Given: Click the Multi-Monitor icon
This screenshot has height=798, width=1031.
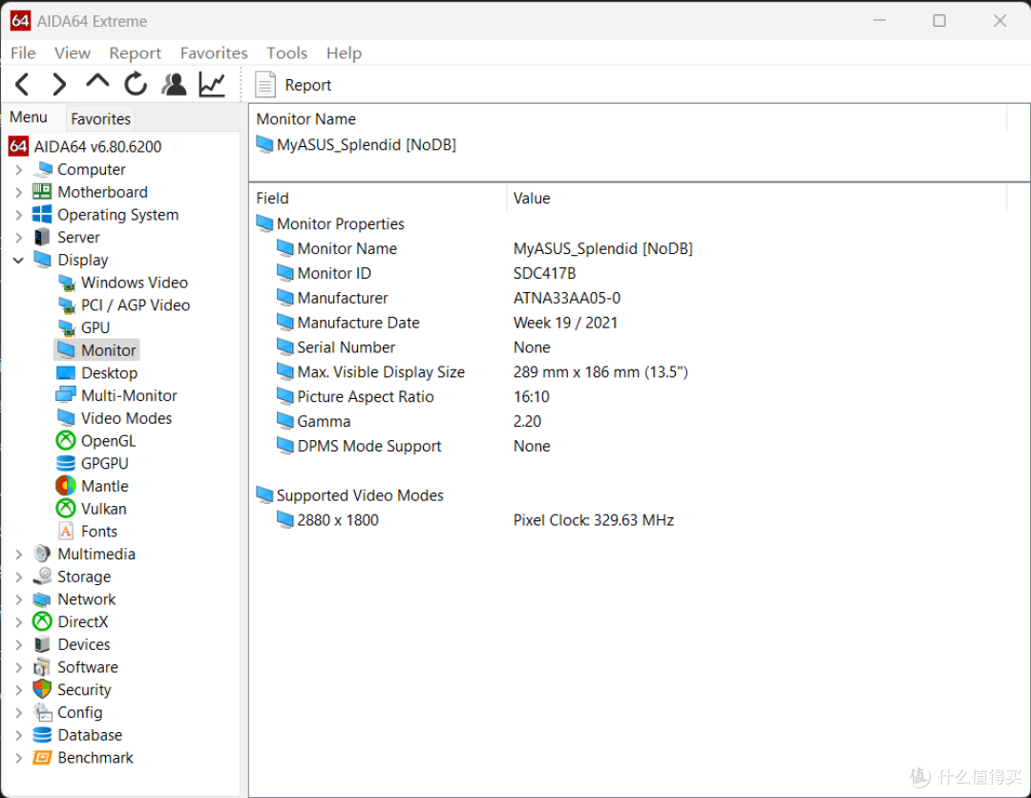Looking at the screenshot, I should pos(66,395).
